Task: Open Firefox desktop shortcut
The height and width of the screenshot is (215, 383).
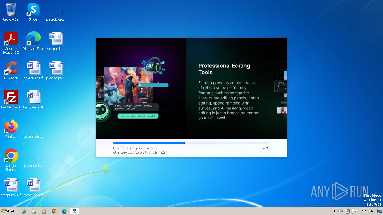Action: click(11, 129)
